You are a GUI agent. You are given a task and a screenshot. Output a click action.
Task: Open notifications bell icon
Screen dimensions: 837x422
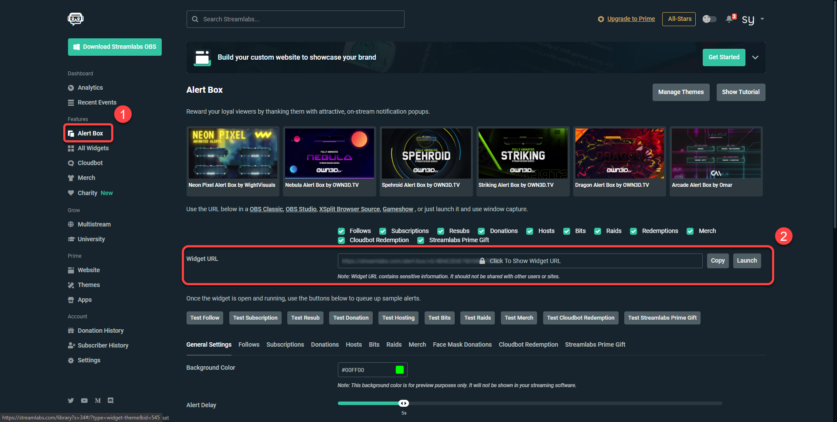click(729, 19)
